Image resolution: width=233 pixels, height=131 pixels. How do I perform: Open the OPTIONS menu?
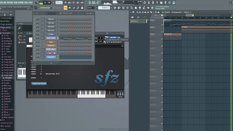pyautogui.click(x=21, y=3)
